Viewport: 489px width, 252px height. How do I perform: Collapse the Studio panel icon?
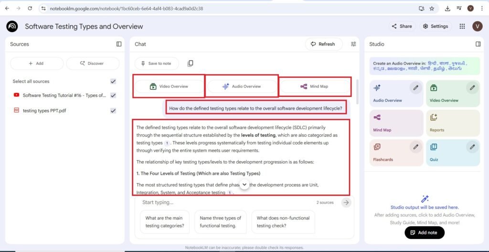point(478,44)
